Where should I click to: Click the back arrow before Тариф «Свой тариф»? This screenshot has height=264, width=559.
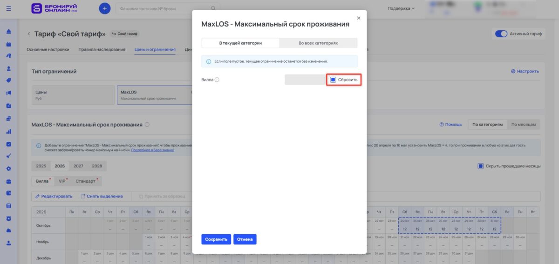(28, 34)
